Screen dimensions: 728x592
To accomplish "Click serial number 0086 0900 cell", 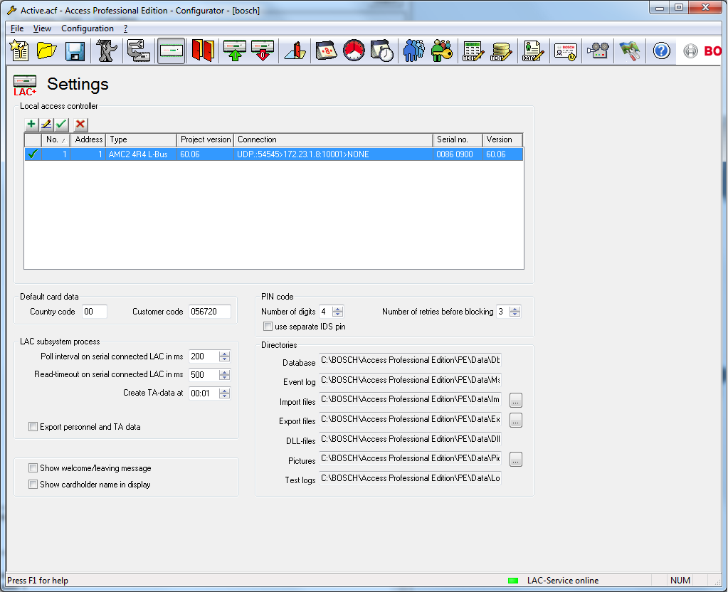I will [x=458, y=154].
